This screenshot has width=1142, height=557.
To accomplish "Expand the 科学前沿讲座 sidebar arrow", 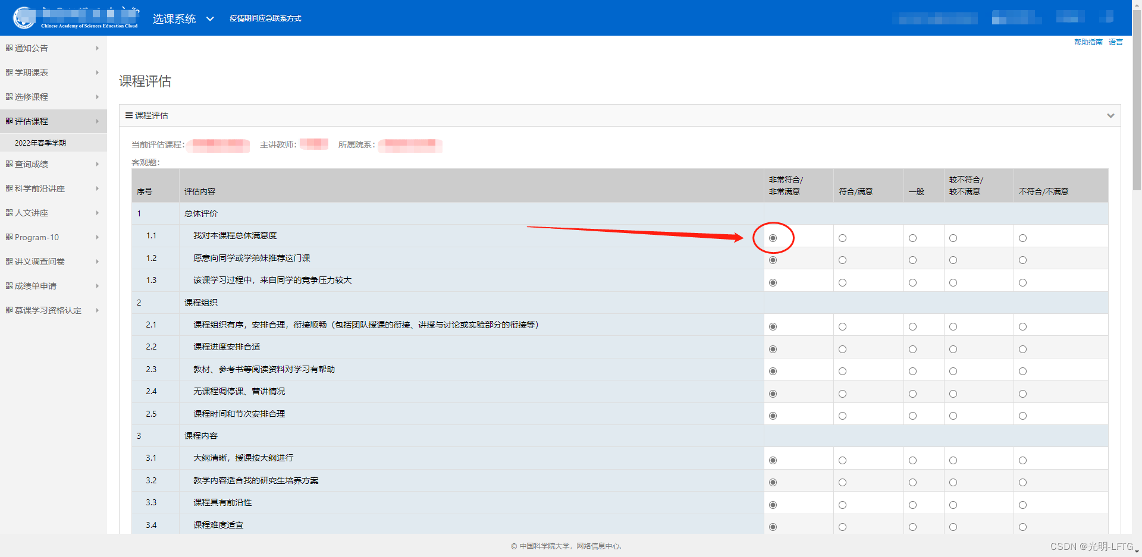I will tap(97, 188).
